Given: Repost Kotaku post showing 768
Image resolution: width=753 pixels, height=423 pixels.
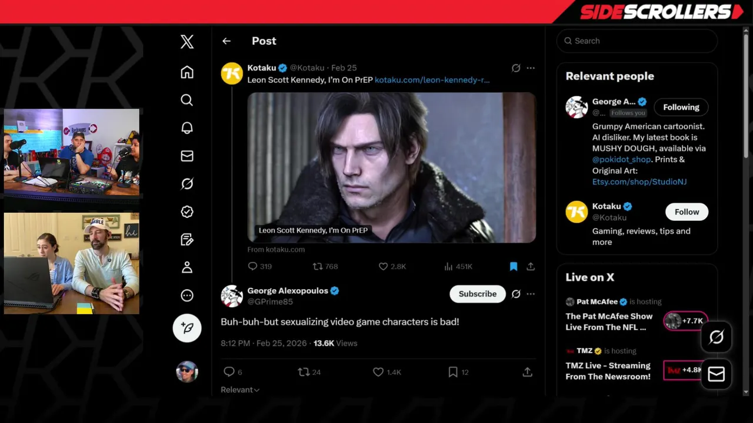Looking at the screenshot, I should click(x=325, y=266).
